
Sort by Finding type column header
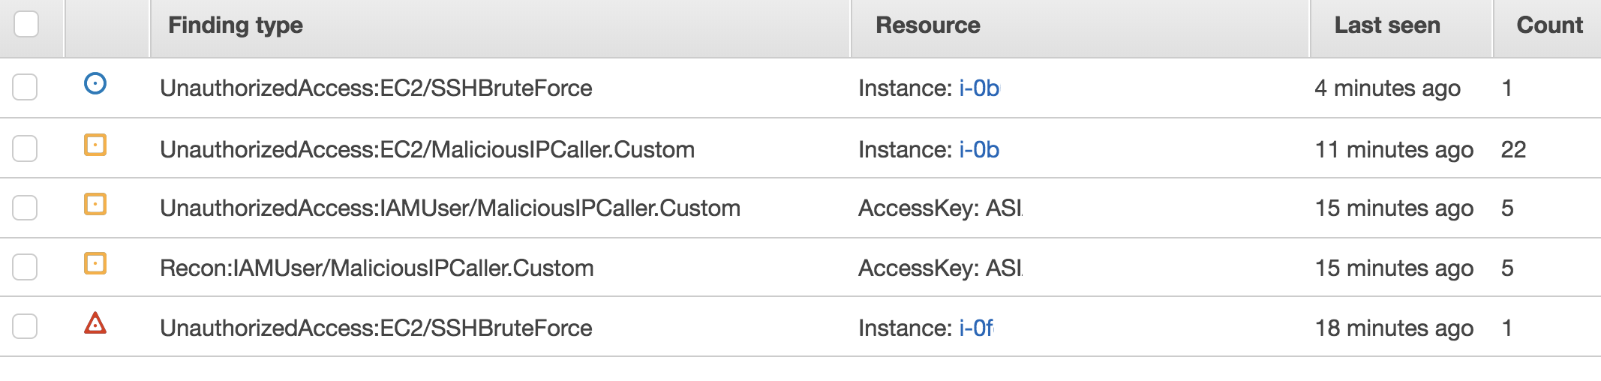click(x=236, y=25)
